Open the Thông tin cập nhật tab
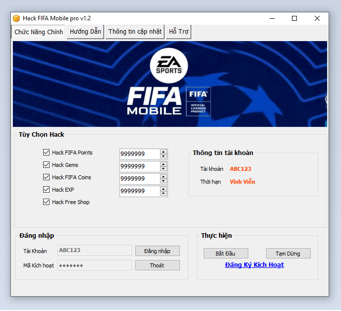This screenshot has height=311, width=341. point(135,32)
